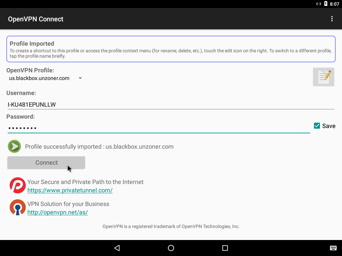Click the 'Profile successfully imported' status text
The width and height of the screenshot is (342, 256).
click(x=99, y=147)
